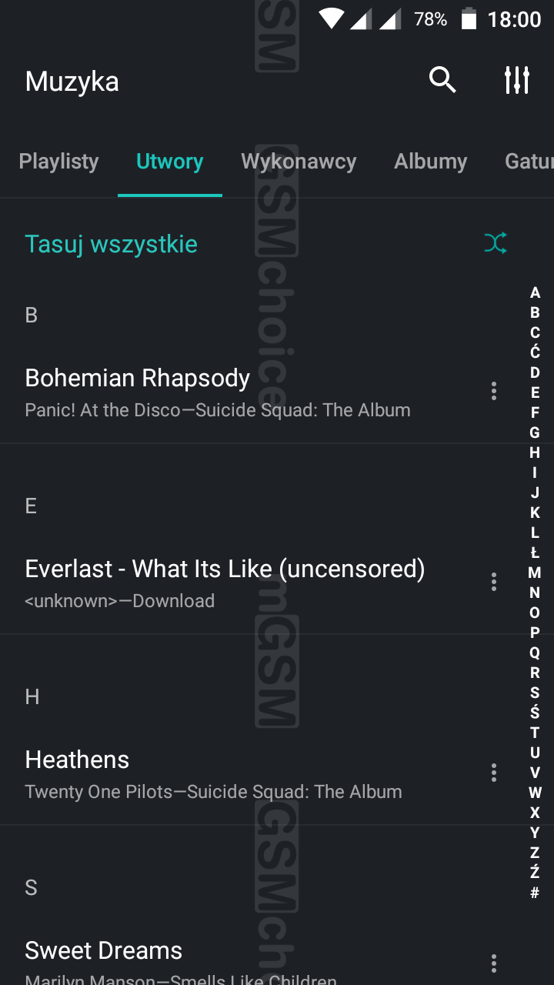Viewport: 554px width, 985px height.
Task: Open the search magnifier icon
Action: (x=442, y=79)
